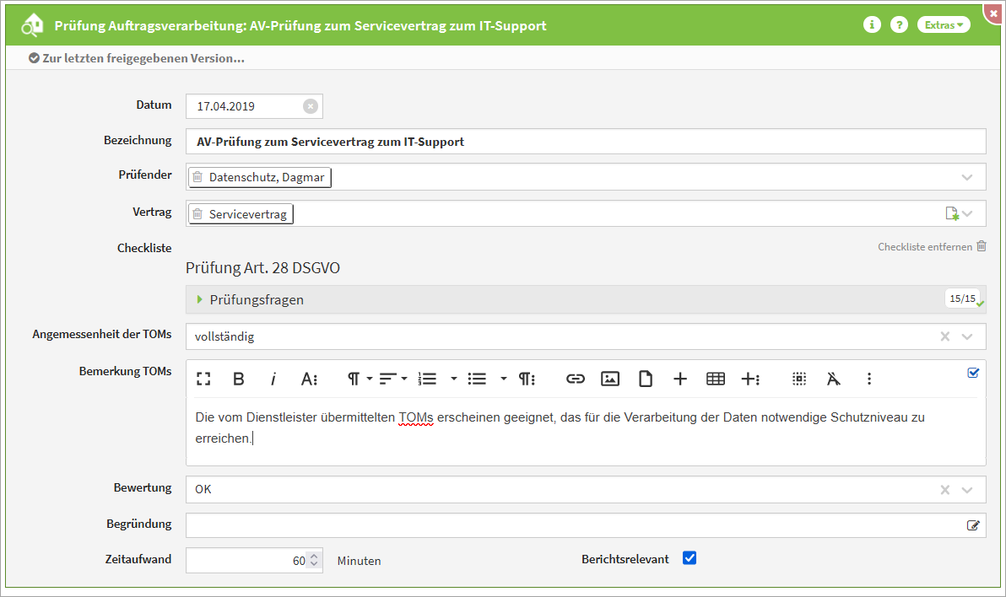Remove Datenschutz, Dagmar from Prüfender
This screenshot has height=597, width=1006.
pyautogui.click(x=197, y=177)
